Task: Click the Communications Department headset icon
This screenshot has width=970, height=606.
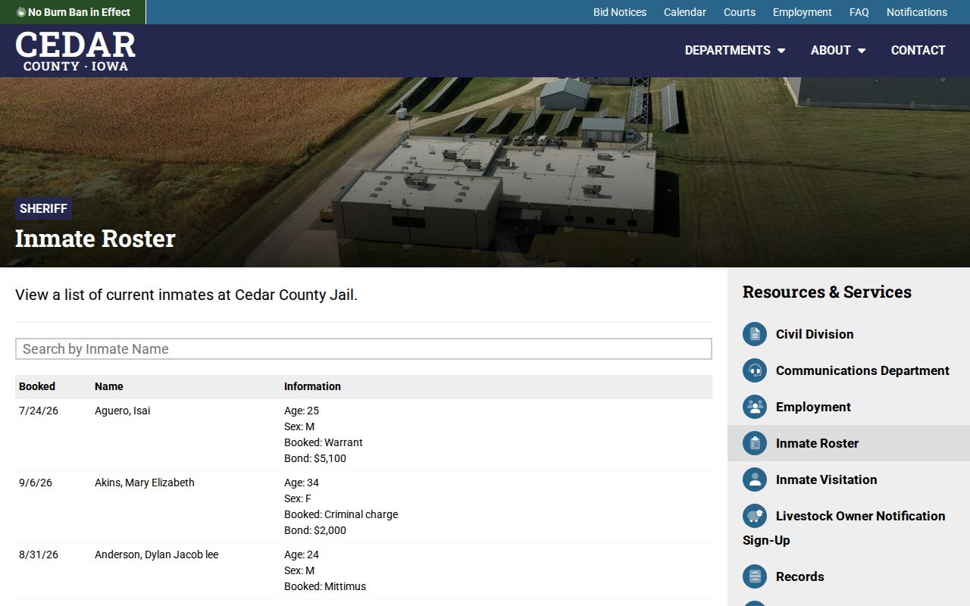Action: click(x=755, y=370)
